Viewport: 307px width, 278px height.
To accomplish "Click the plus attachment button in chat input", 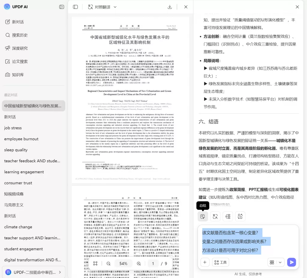I will click(205, 262).
